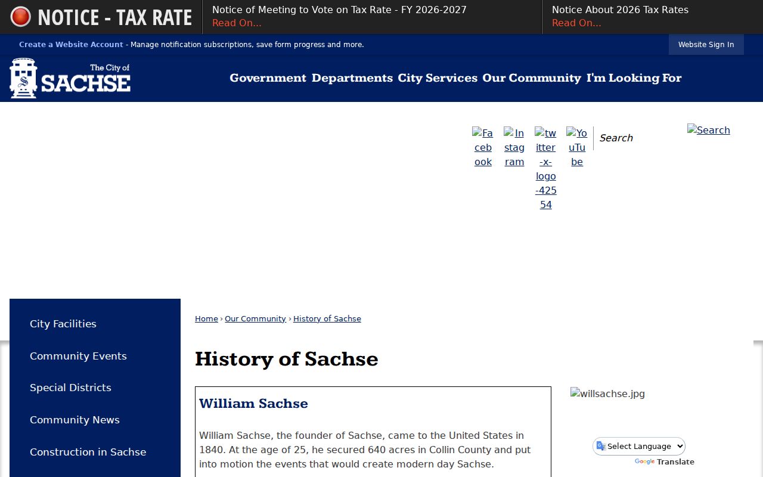Viewport: 763px width, 477px height.
Task: Click the willsachse.jpg image
Action: 607,394
